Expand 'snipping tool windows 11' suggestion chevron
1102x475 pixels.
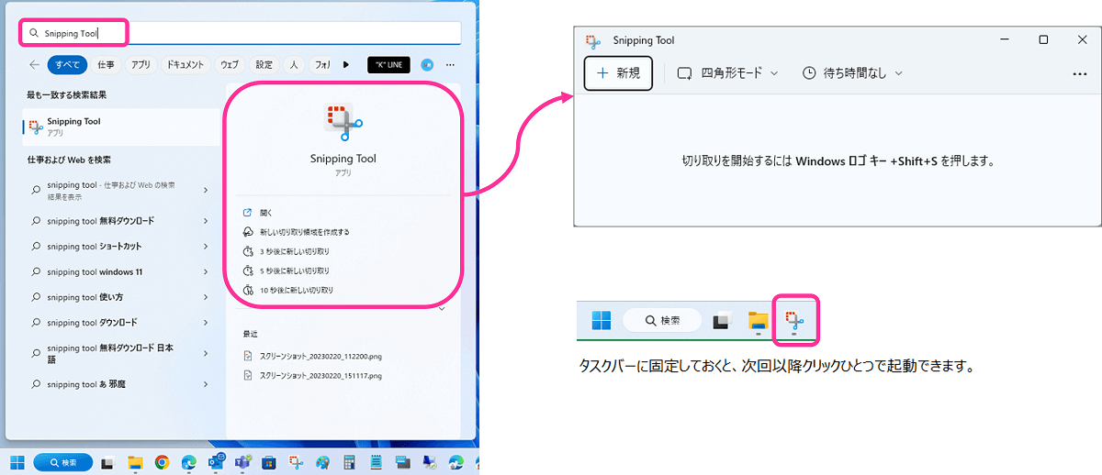tap(205, 271)
